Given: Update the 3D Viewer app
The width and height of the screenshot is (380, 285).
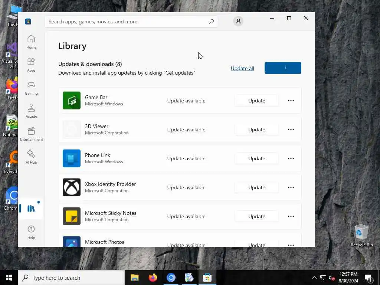Looking at the screenshot, I should tap(257, 130).
